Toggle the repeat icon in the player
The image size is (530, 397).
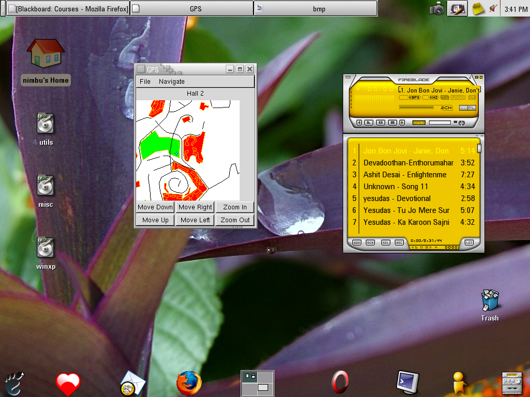[461, 123]
